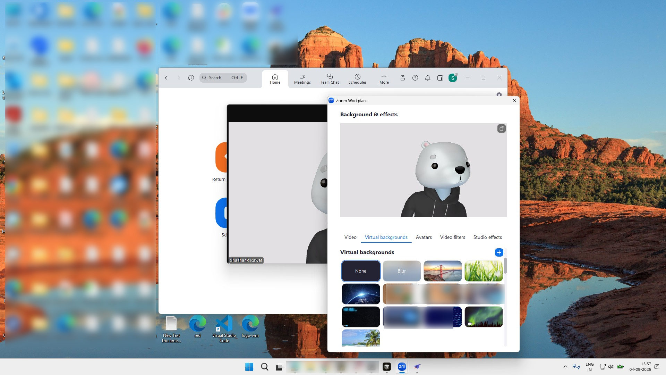
Task: Click the Shashank Rawat name label
Action: coord(246,260)
